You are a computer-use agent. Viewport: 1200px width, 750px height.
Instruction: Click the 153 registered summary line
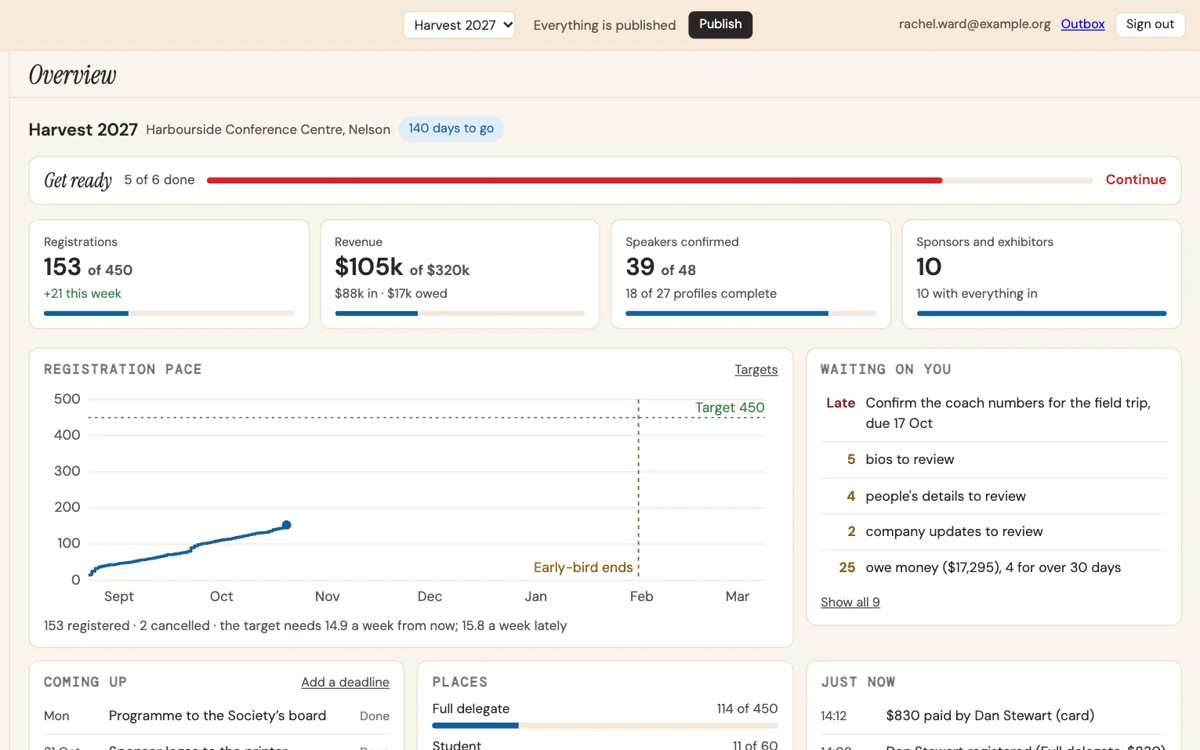click(305, 626)
